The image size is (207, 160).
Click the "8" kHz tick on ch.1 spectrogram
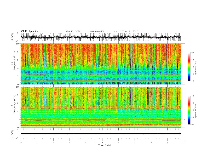[18, 52]
